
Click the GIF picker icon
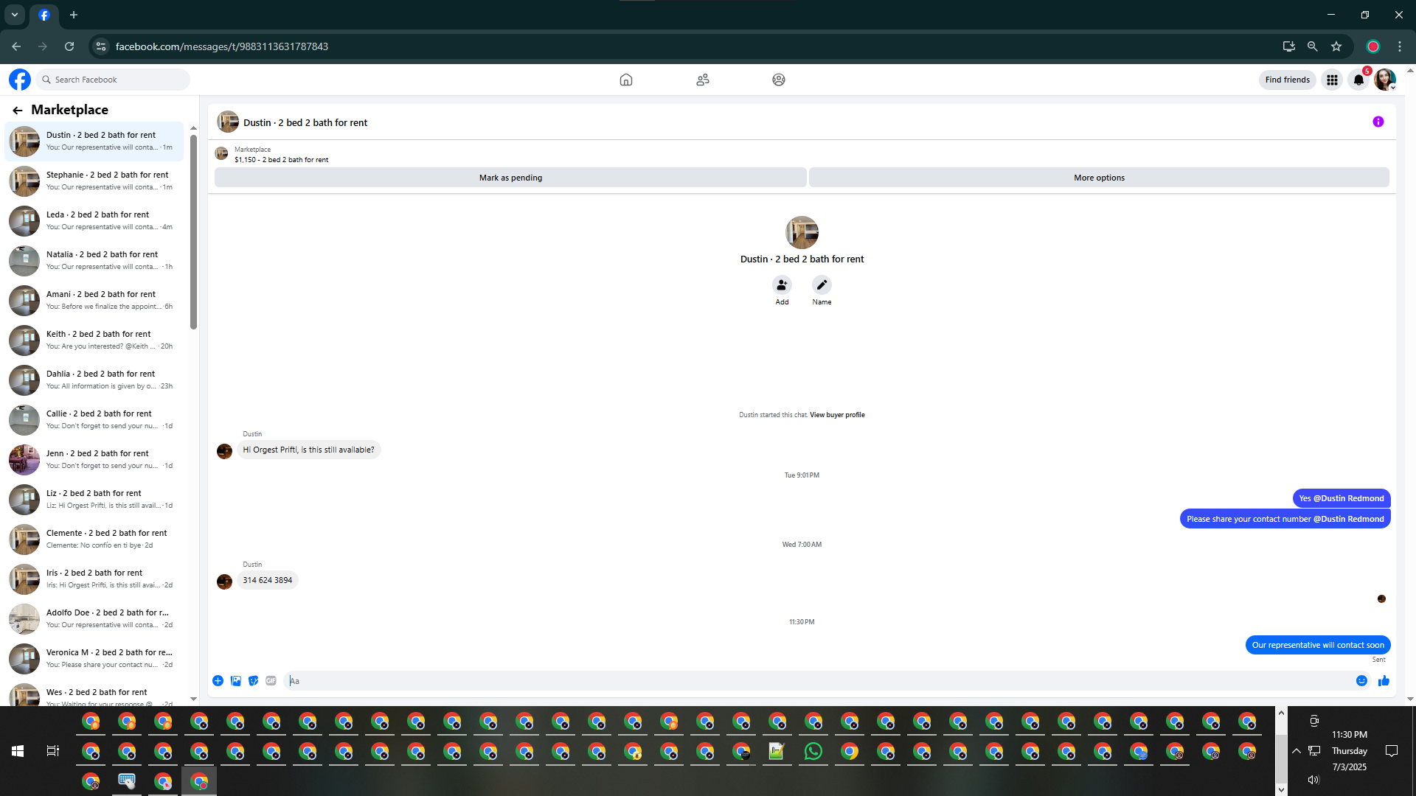pyautogui.click(x=271, y=681)
